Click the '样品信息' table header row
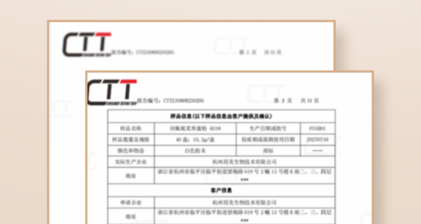The image size is (421, 224). point(221,116)
